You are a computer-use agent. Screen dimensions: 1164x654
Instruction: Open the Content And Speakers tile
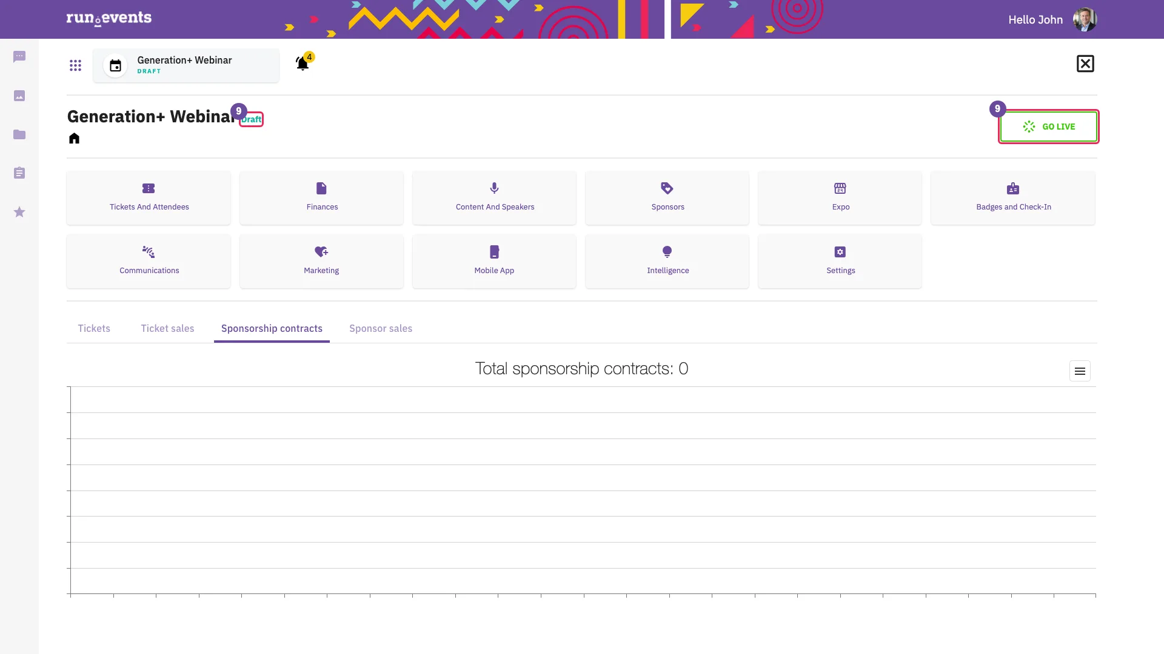[494, 197]
